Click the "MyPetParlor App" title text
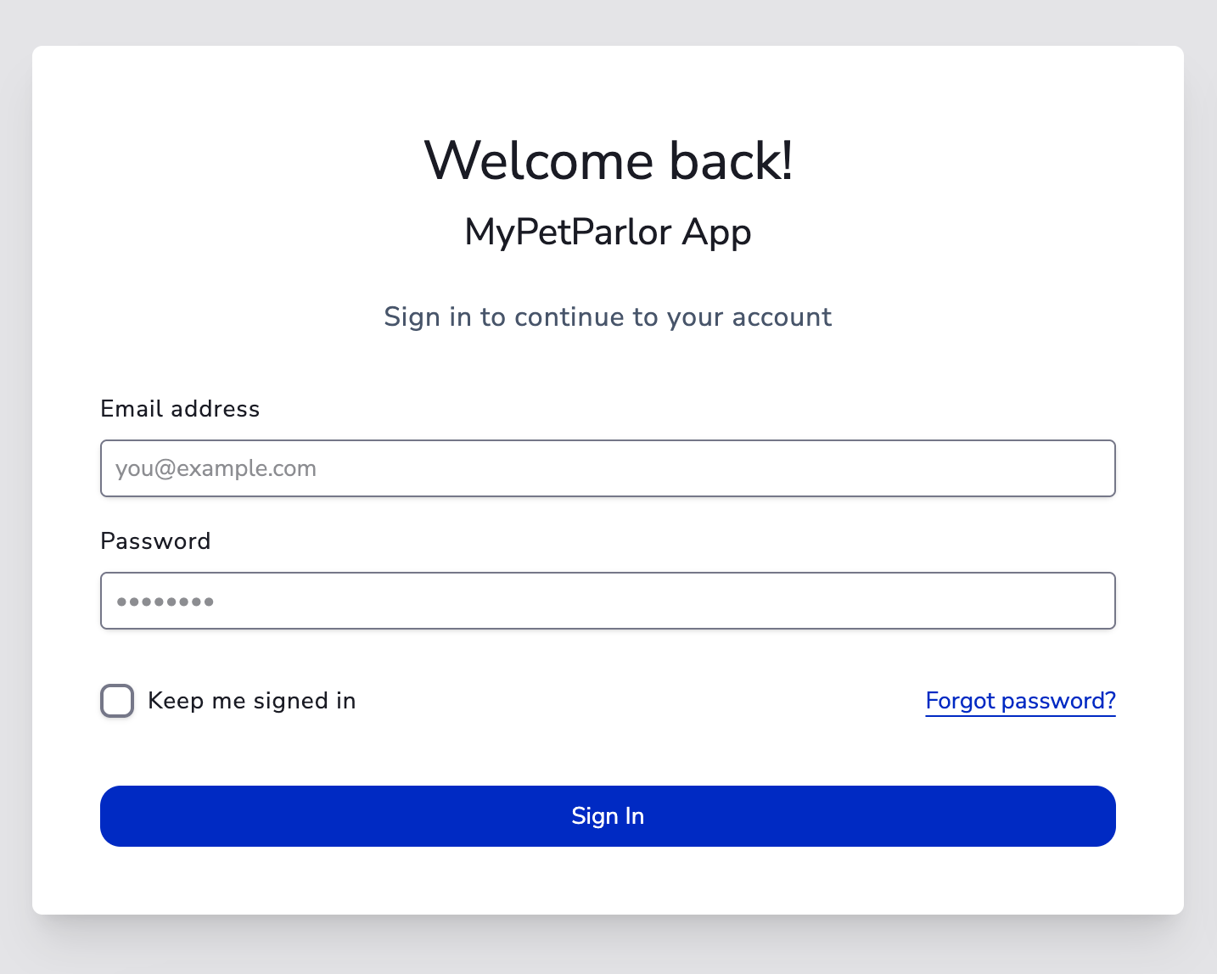 608,232
